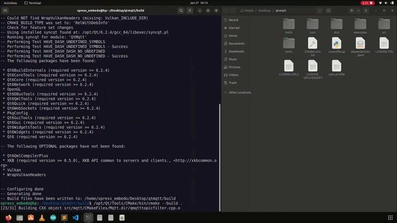
Task: Click the terminal search magnifier icon
Action: point(181,11)
